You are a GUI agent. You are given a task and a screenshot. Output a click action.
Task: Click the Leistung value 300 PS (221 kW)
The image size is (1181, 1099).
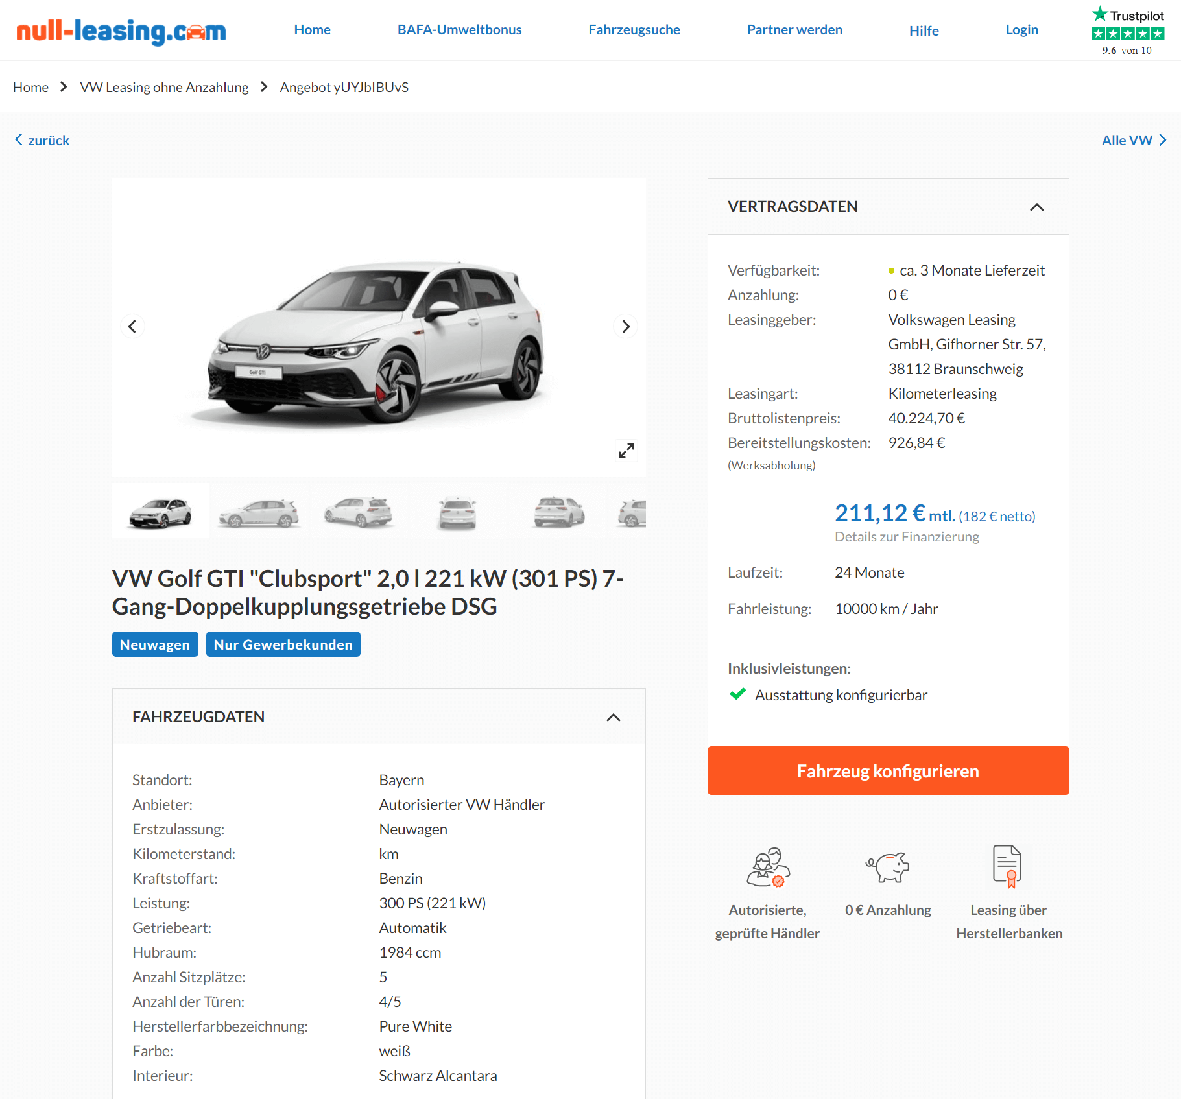coord(433,903)
